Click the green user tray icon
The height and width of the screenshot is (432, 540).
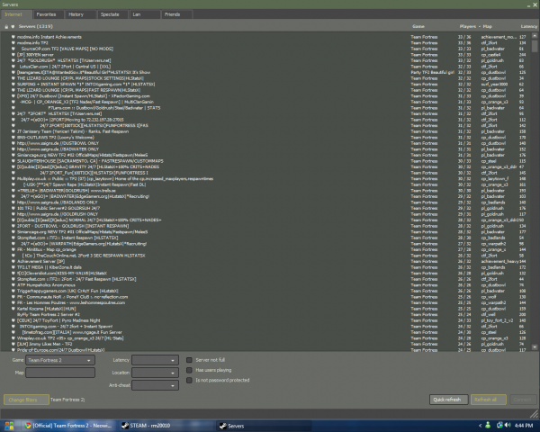(488, 426)
